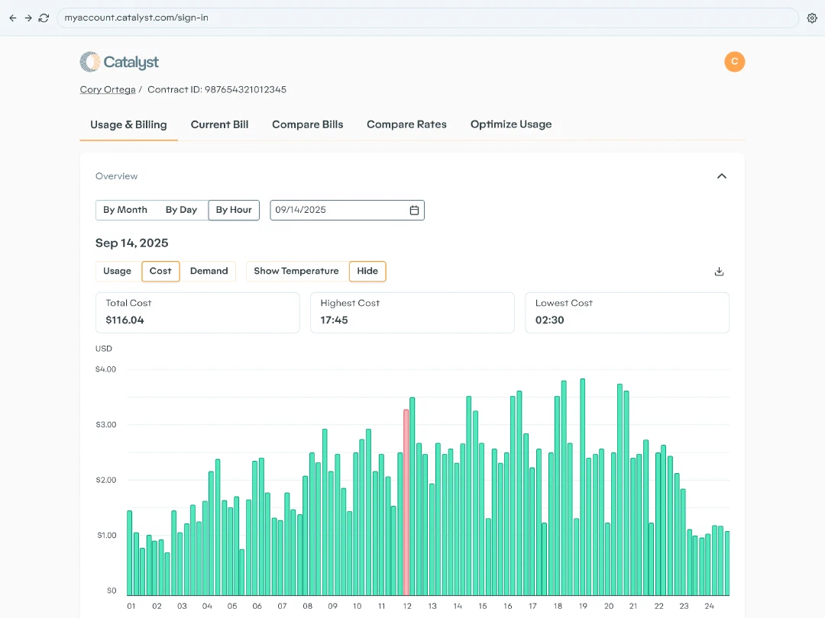Open the Current Bill tab

219,124
